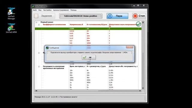Image resolution: width=192 pixels, height=108 pixels.
Task: Collapse the Коэффициент отклонения node
Action: point(39,25)
